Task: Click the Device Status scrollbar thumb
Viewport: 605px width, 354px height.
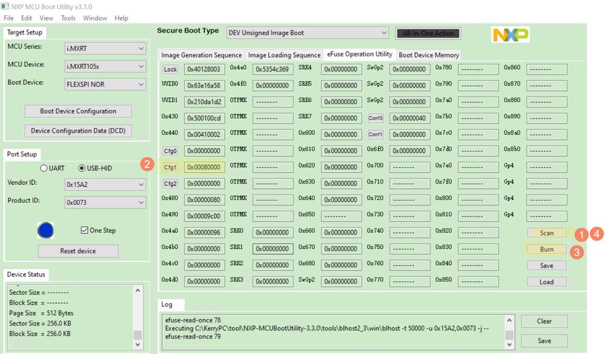Action: tap(137, 335)
